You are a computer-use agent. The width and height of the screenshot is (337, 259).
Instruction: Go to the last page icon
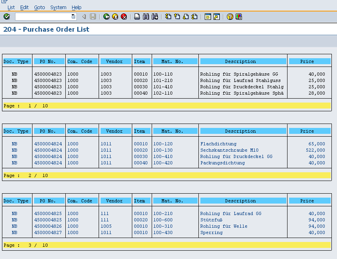[x=194, y=17]
